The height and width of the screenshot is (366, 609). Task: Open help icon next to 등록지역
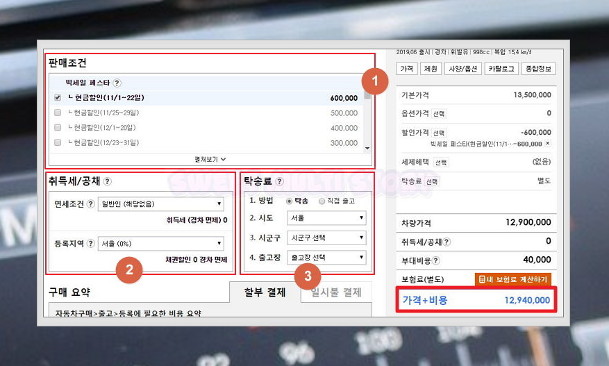(90, 244)
